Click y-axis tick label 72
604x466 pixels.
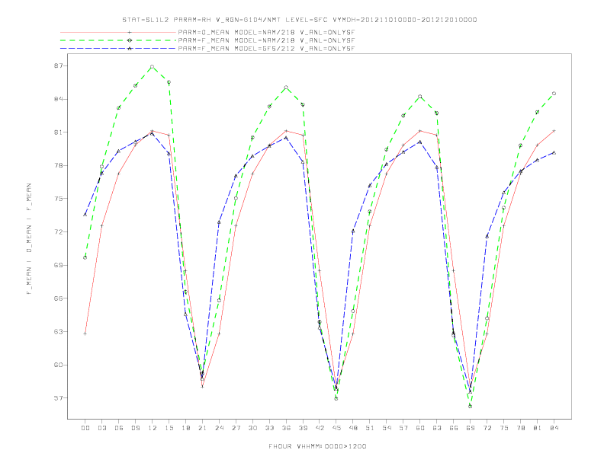point(59,231)
